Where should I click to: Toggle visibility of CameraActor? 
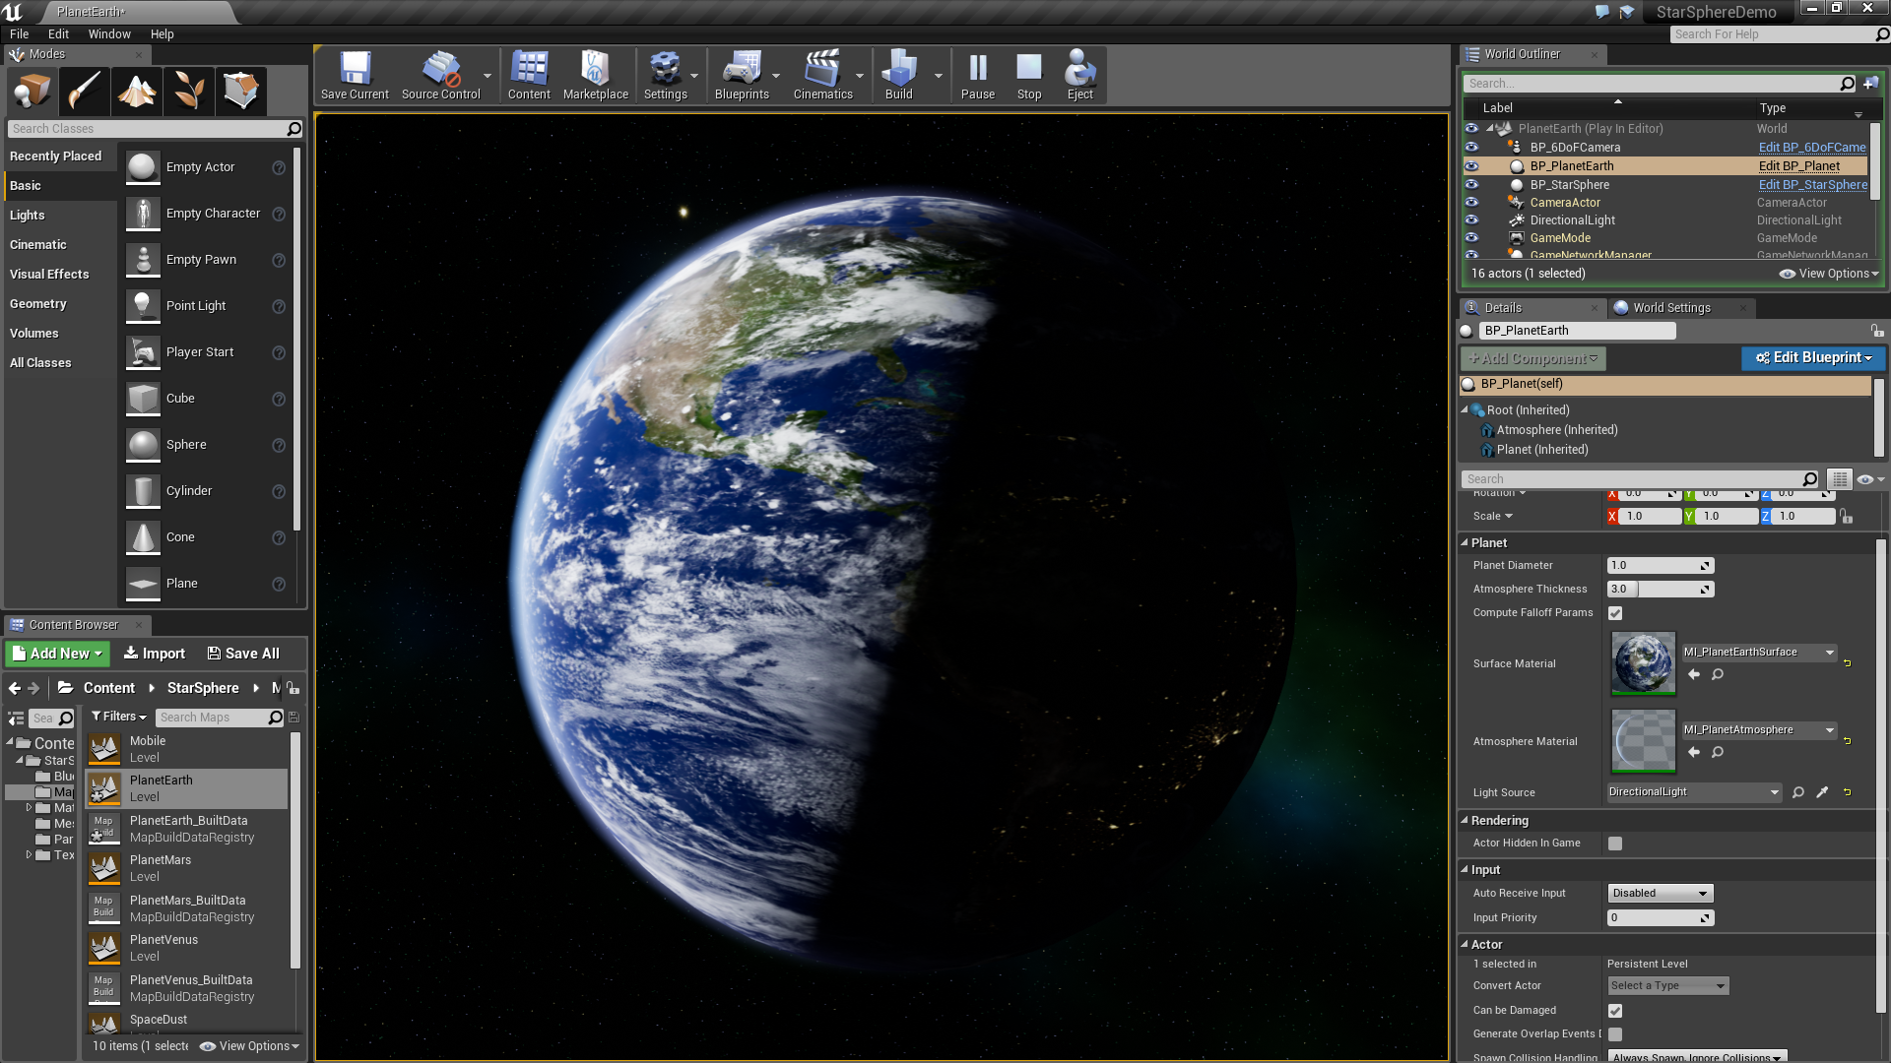point(1471,202)
